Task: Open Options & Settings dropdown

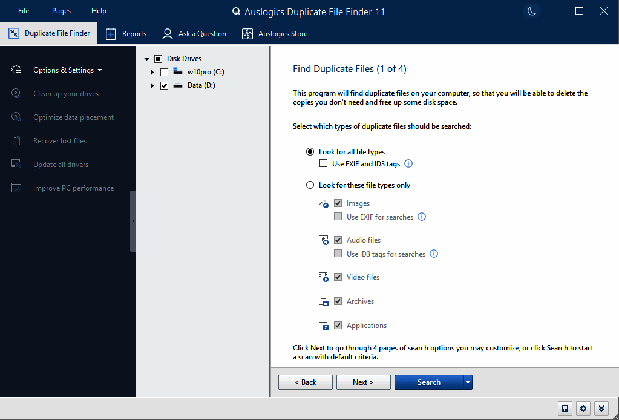Action: point(67,70)
